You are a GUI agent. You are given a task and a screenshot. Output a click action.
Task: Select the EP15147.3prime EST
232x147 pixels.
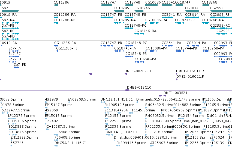tap(59, 105)
